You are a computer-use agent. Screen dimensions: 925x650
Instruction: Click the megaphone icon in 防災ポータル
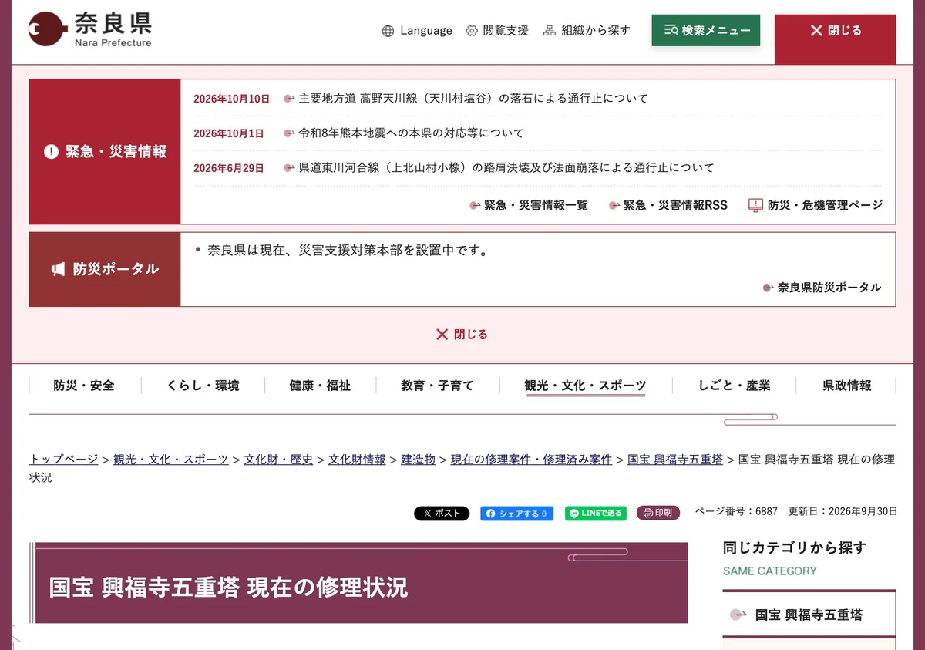pyautogui.click(x=59, y=269)
